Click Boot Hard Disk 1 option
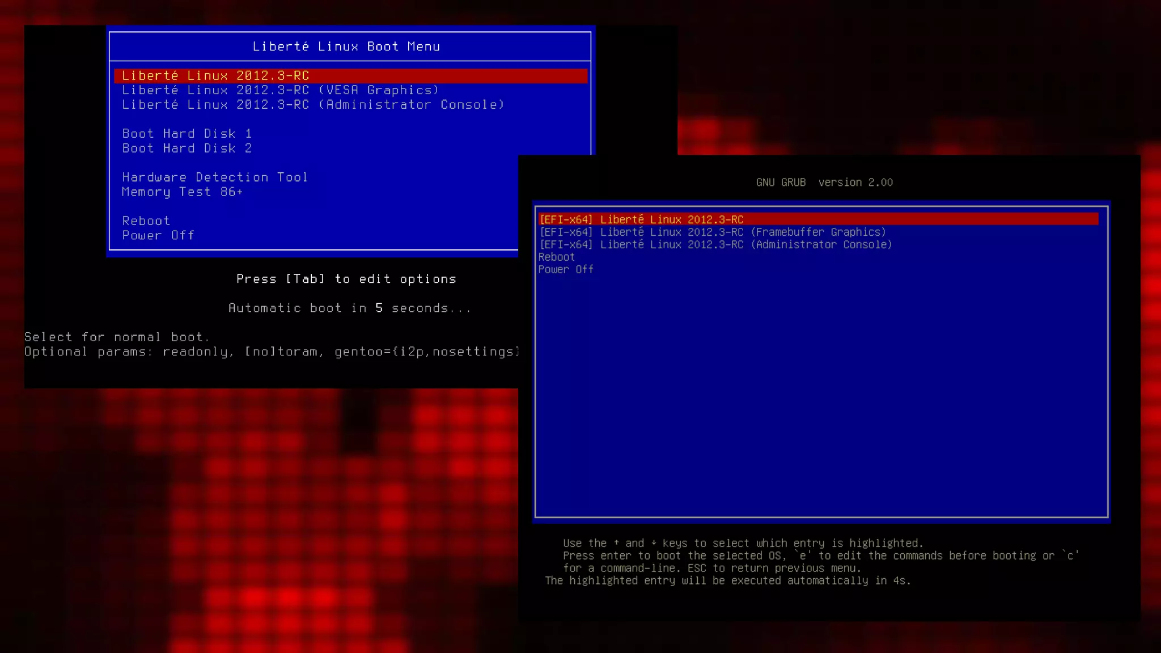 point(187,134)
